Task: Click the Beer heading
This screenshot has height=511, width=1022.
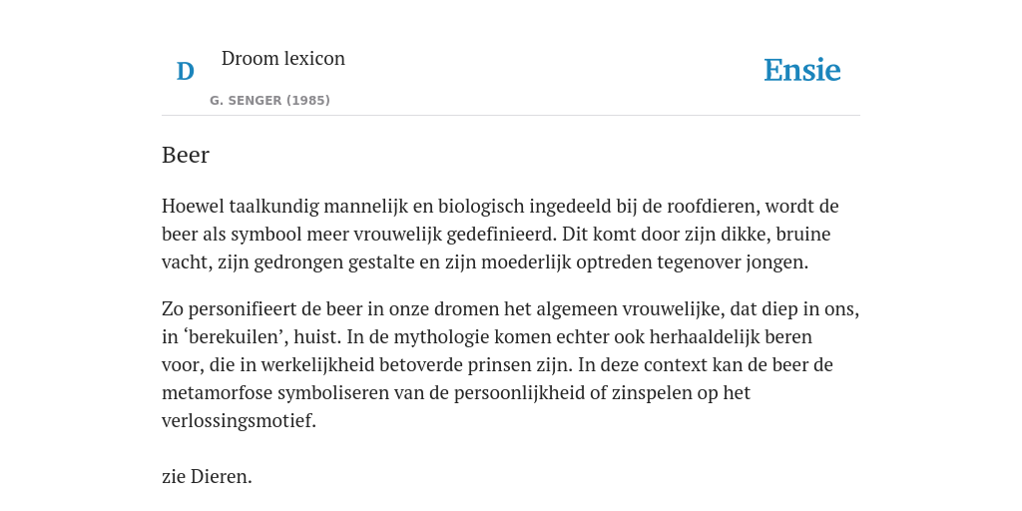Action: click(186, 155)
